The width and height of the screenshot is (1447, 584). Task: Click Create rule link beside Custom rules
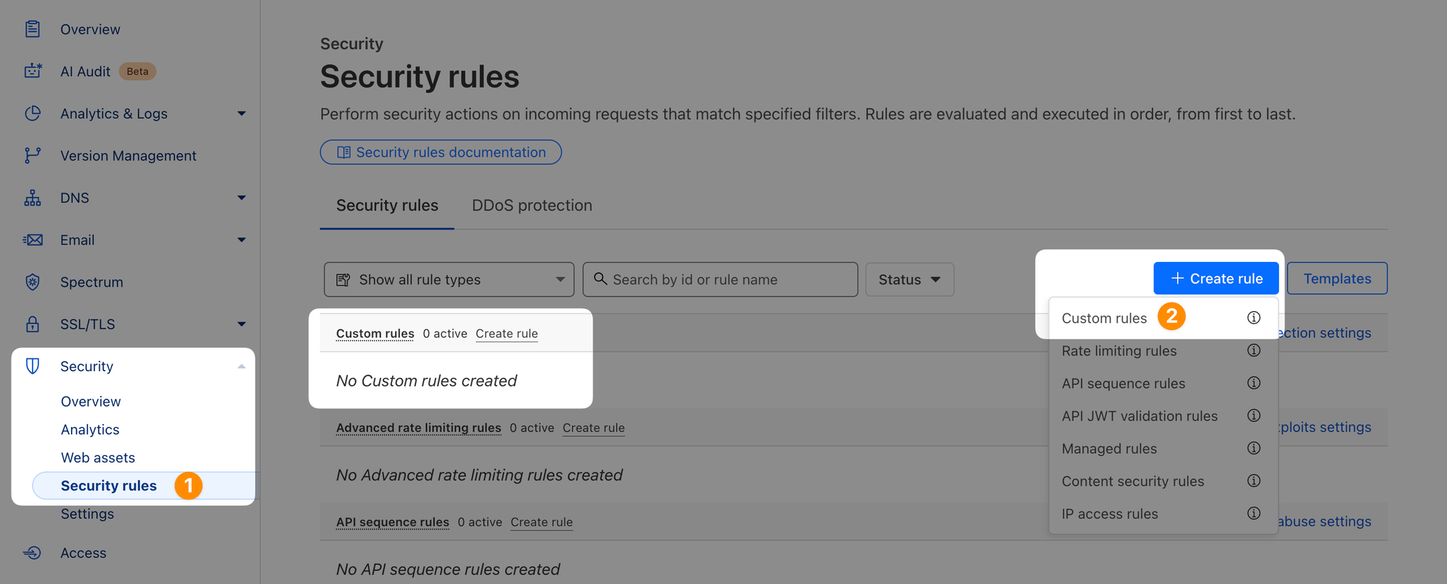[x=506, y=334]
